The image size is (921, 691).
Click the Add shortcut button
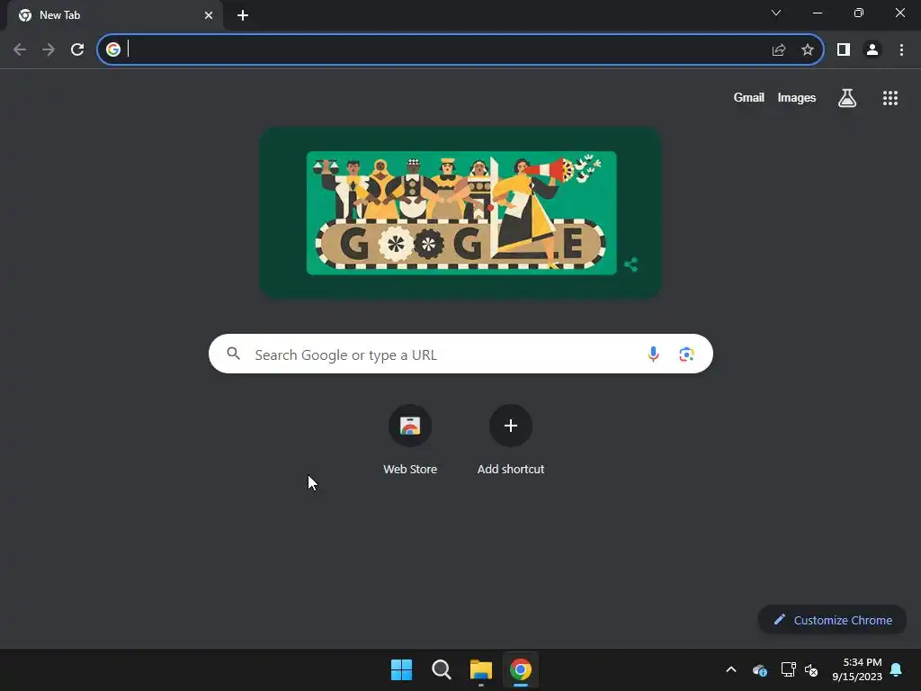(x=511, y=439)
